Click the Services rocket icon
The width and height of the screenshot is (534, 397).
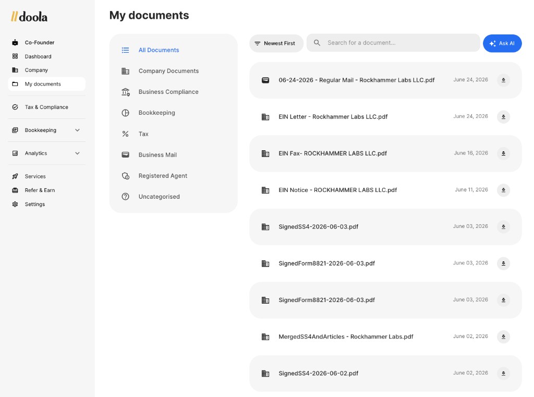[15, 176]
